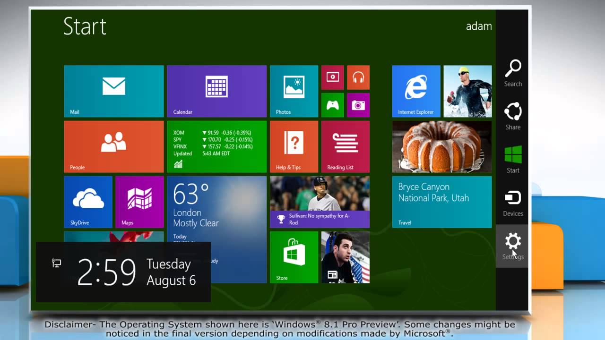
Task: Open the News tile with man's photo
Action: (x=346, y=257)
